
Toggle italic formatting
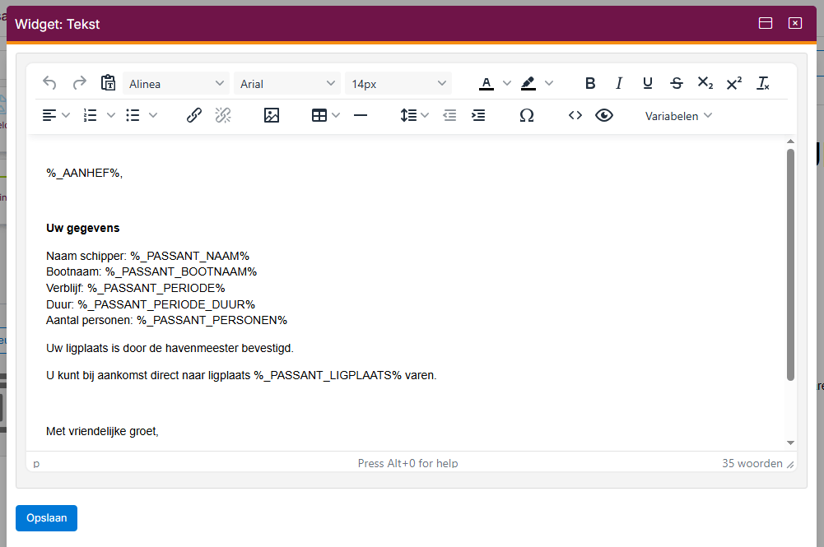(x=619, y=83)
